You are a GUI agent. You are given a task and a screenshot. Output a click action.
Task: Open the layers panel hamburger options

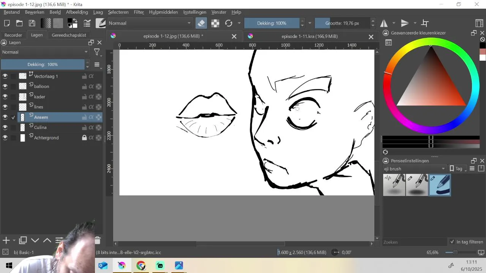tap(97, 65)
